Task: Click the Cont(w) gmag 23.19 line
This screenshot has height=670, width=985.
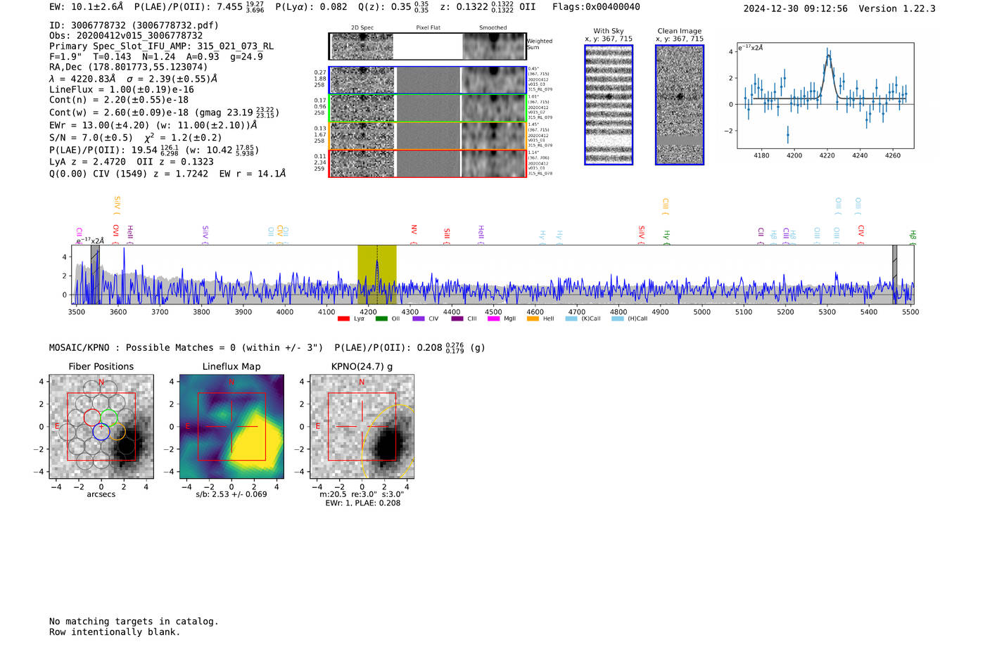Action: coord(164,112)
